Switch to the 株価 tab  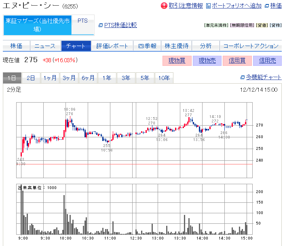point(16,46)
